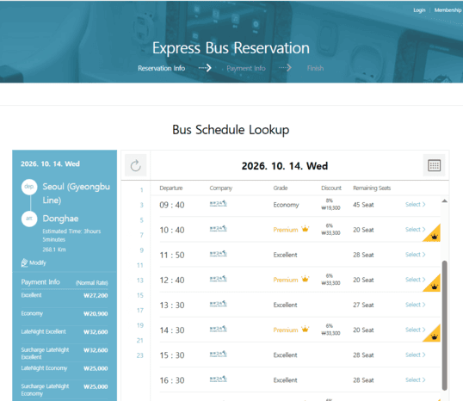Viewport: 463px width, 401px height.
Task: Click Excellent fare ₩27,200
Action: coord(65,295)
